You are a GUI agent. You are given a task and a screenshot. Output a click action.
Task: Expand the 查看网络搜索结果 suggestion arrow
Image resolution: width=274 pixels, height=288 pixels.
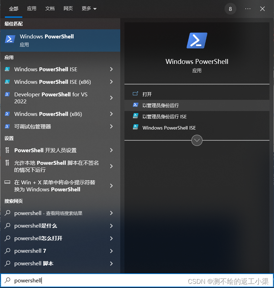(x=111, y=213)
